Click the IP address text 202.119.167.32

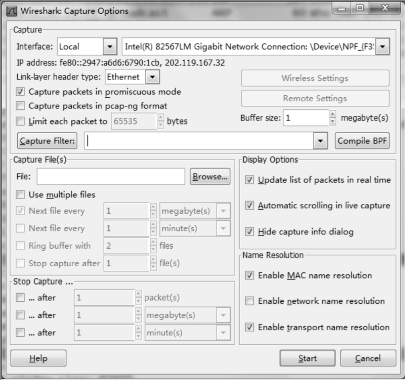coord(195,63)
